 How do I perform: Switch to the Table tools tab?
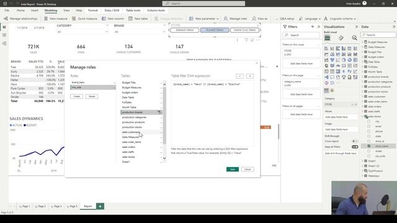[133, 11]
